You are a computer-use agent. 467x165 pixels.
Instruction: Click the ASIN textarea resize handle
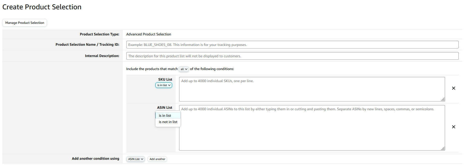coord(443,149)
